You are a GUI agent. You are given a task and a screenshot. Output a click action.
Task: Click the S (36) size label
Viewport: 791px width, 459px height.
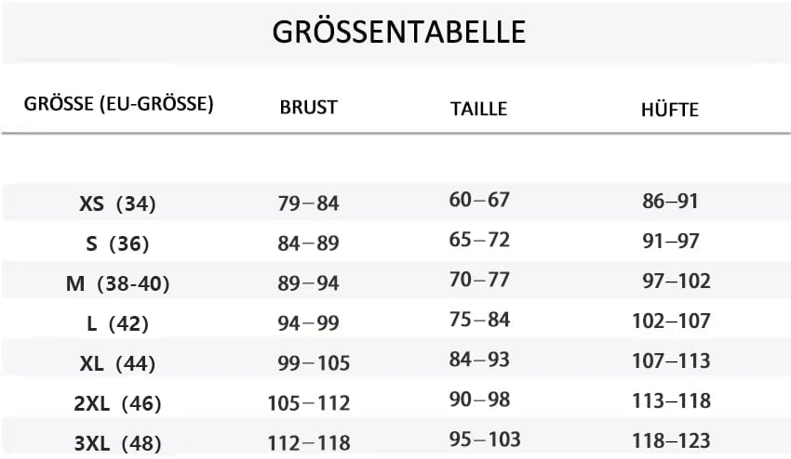click(x=117, y=243)
